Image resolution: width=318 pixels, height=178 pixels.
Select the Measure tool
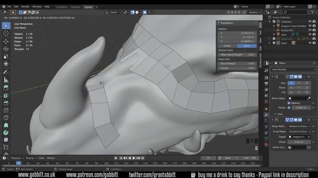[x=6, y=80]
